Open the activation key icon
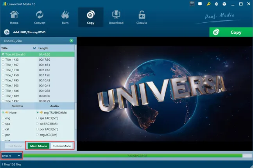Viewport: 253px width, 168px height. pos(208,4)
